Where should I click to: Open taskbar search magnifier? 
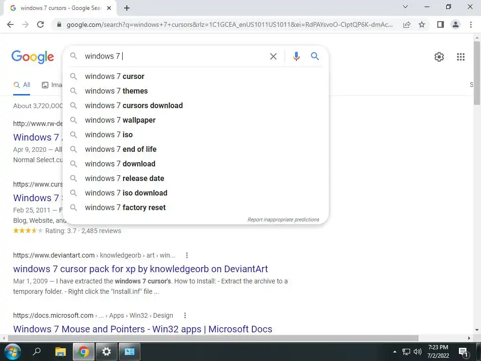(37, 352)
